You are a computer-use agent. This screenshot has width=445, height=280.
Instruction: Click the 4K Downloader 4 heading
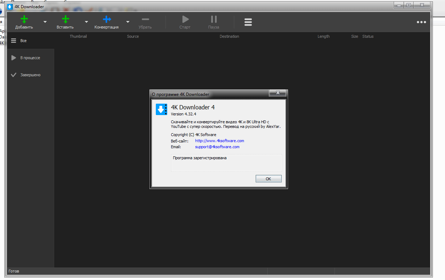click(193, 107)
